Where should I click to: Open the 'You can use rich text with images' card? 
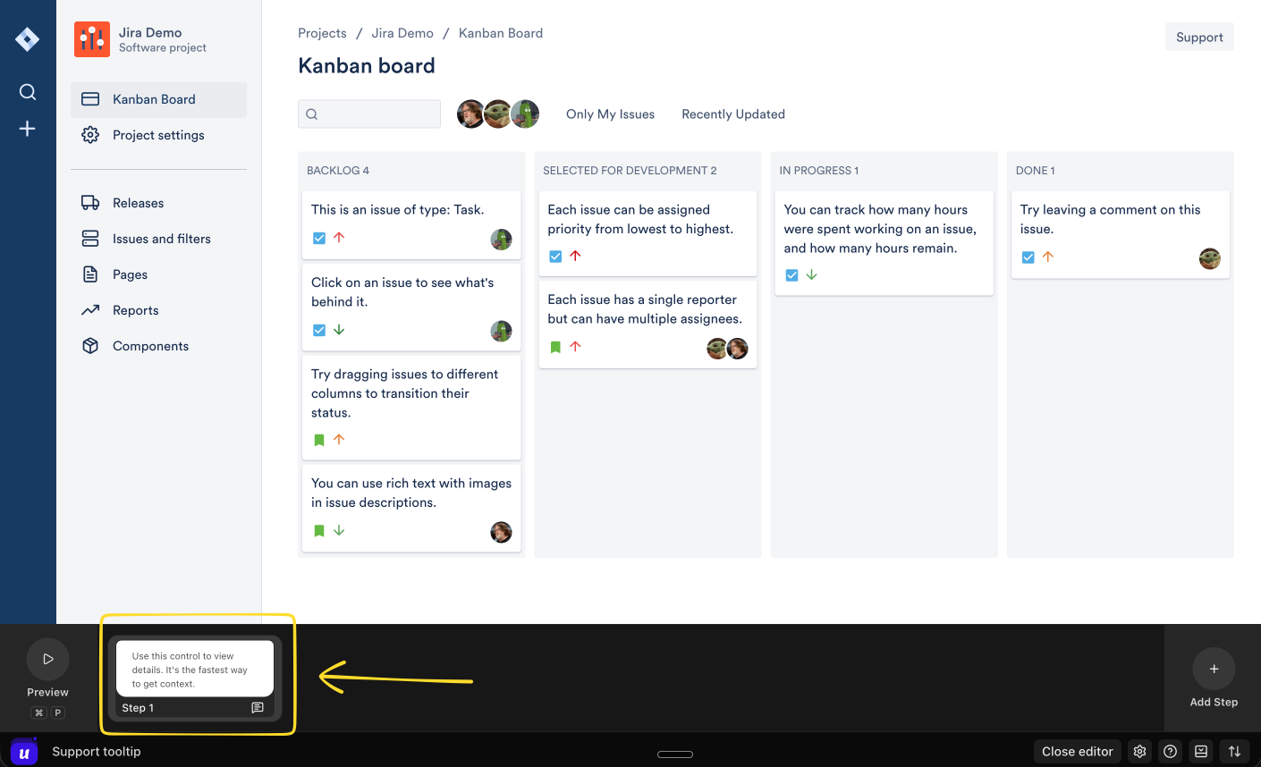(x=411, y=507)
